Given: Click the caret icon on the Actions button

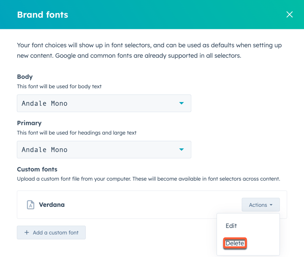Looking at the screenshot, I should pos(272,204).
